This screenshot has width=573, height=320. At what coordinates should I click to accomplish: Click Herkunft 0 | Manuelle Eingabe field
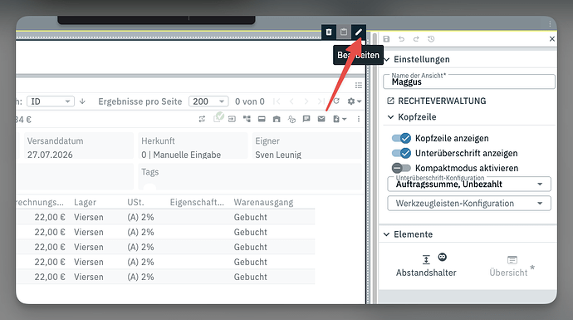[x=193, y=145]
